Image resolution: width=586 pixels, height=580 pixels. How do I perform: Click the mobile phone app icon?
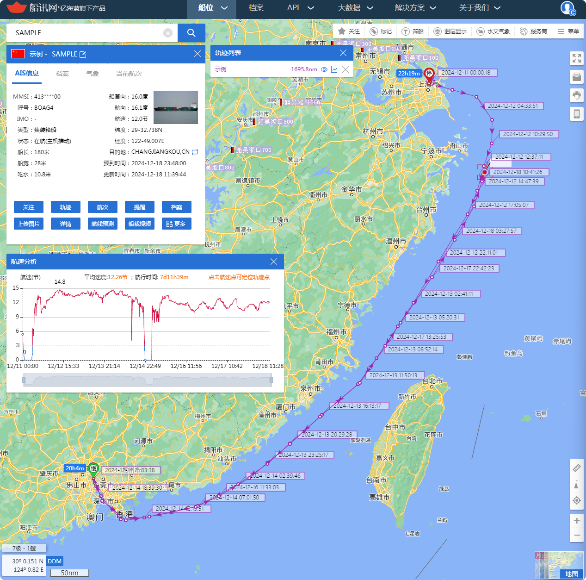(577, 114)
